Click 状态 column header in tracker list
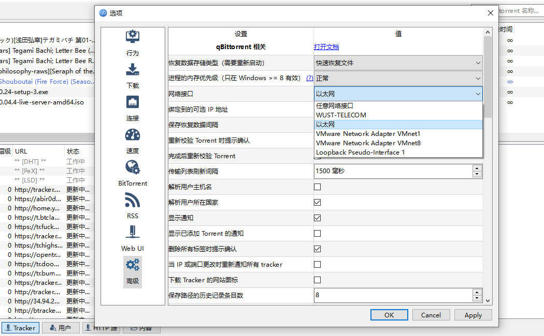544x336 pixels. pyautogui.click(x=79, y=151)
